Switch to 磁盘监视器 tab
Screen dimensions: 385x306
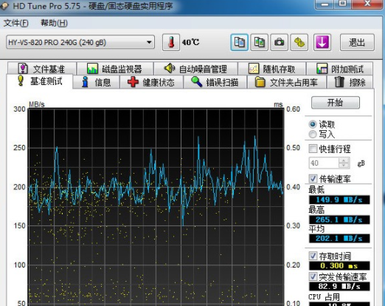115,69
